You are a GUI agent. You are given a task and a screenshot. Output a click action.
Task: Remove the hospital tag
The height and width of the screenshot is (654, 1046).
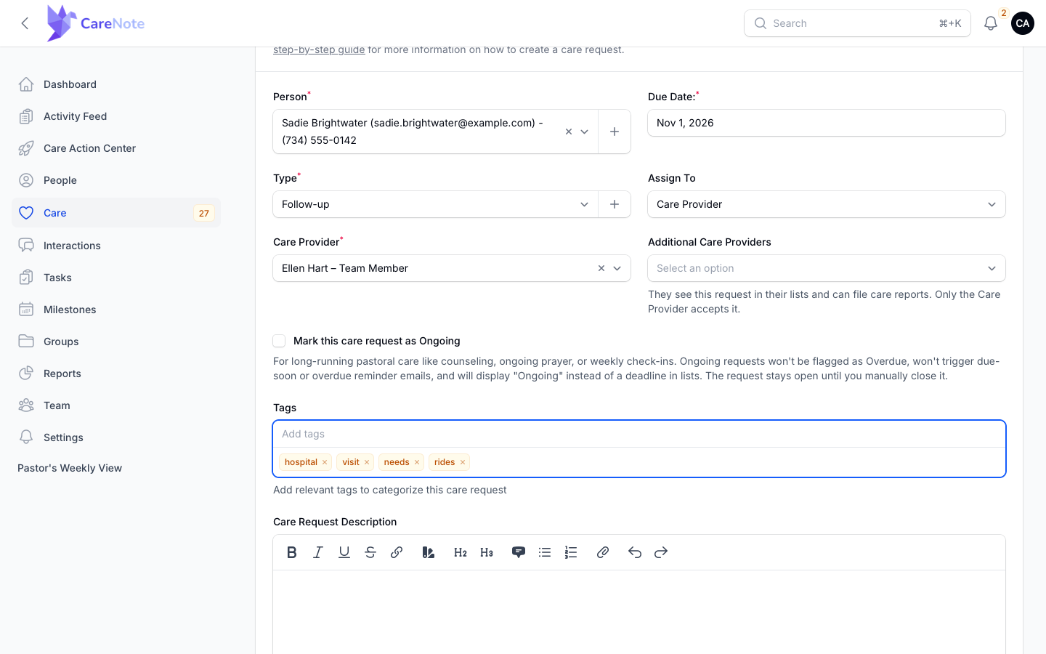(325, 462)
